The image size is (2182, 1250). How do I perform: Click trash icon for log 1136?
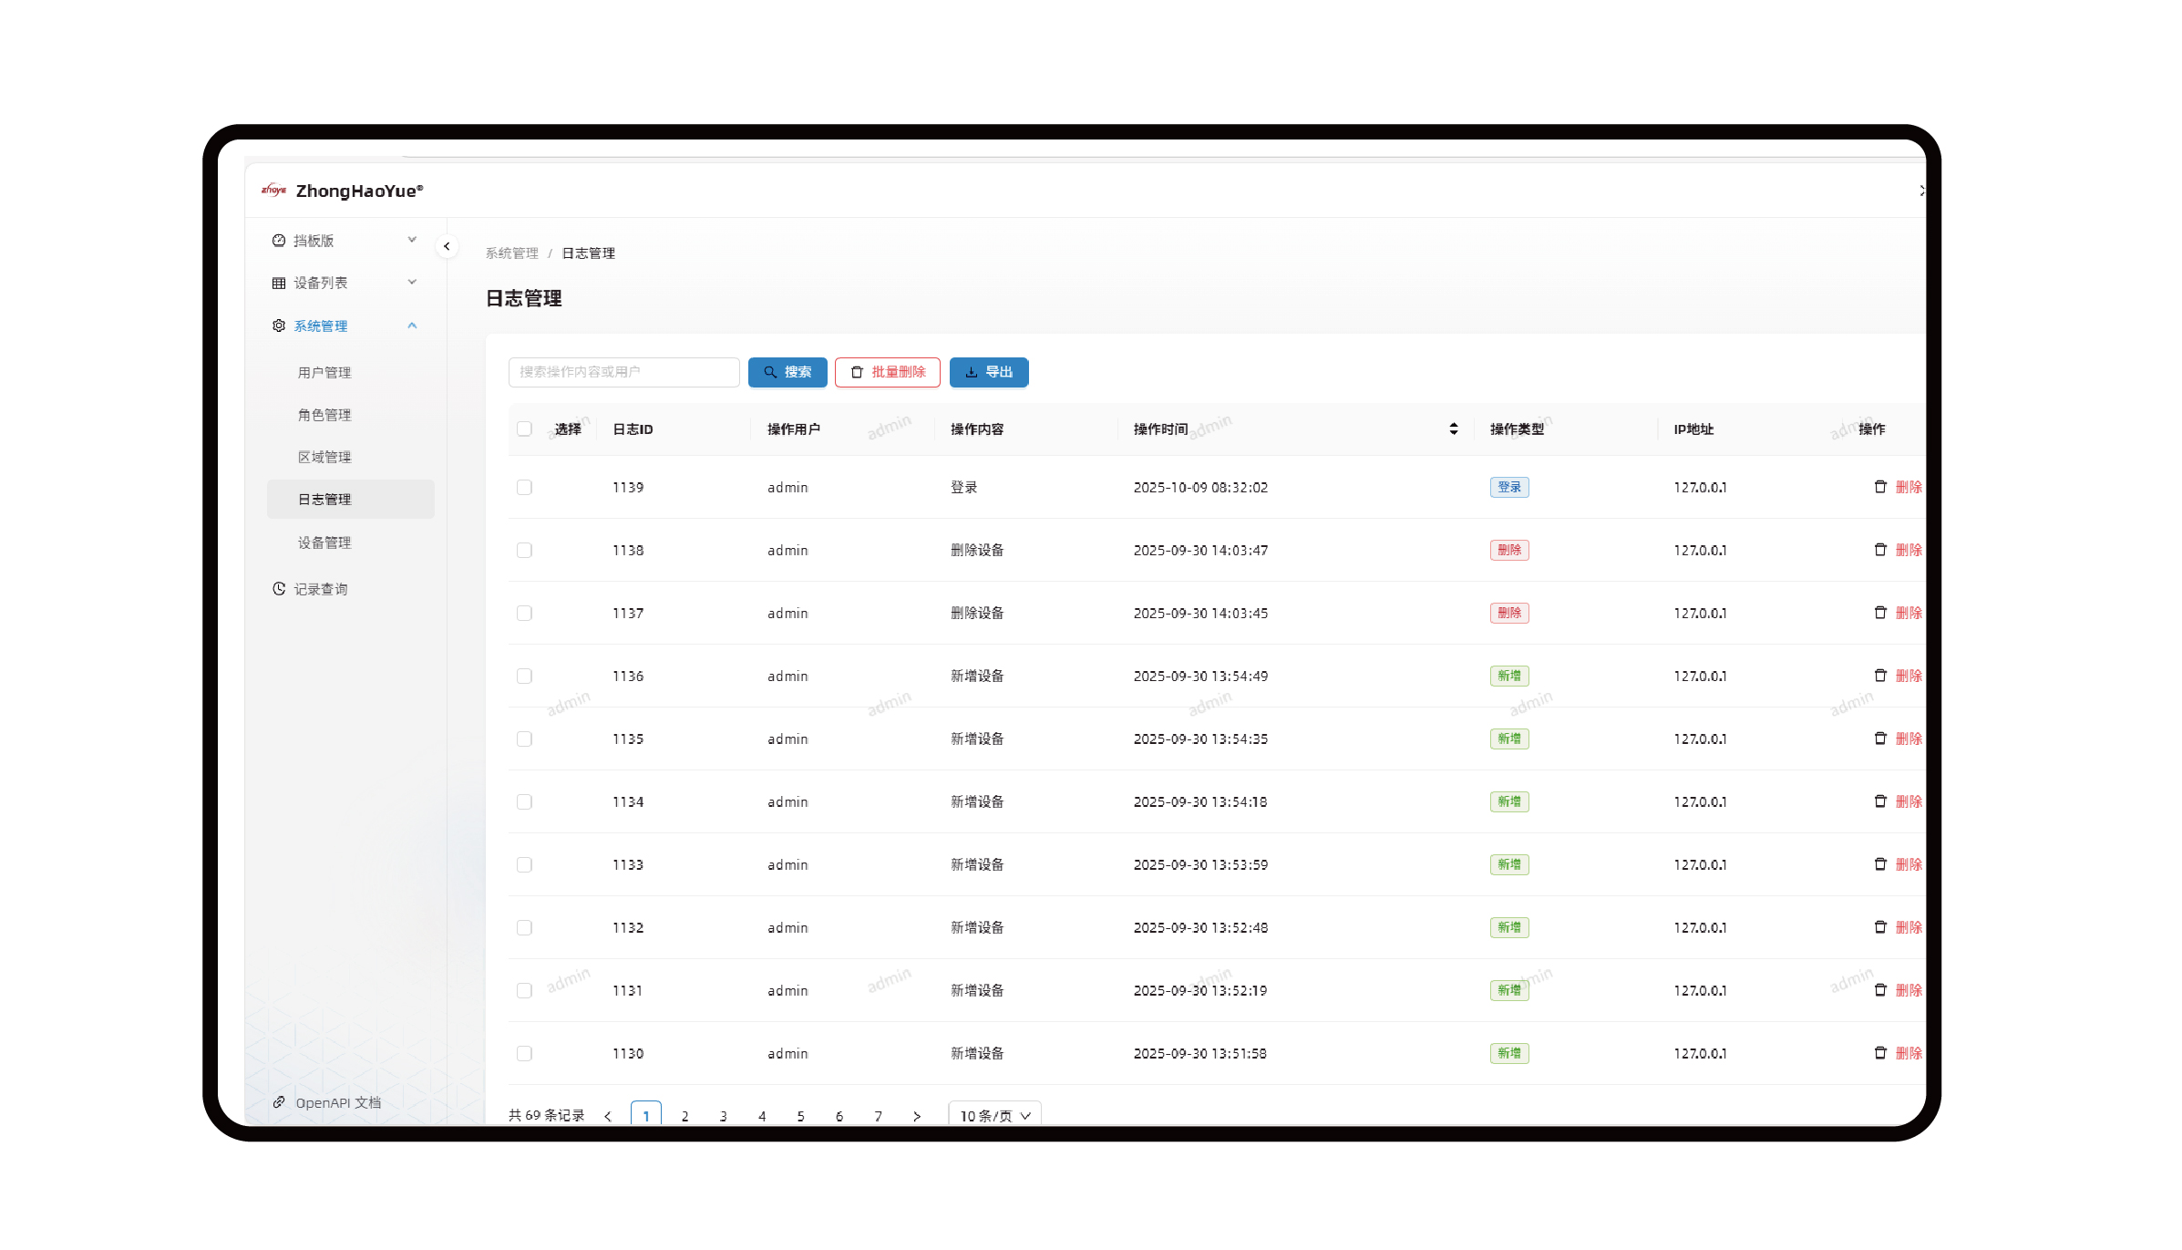tap(1879, 676)
